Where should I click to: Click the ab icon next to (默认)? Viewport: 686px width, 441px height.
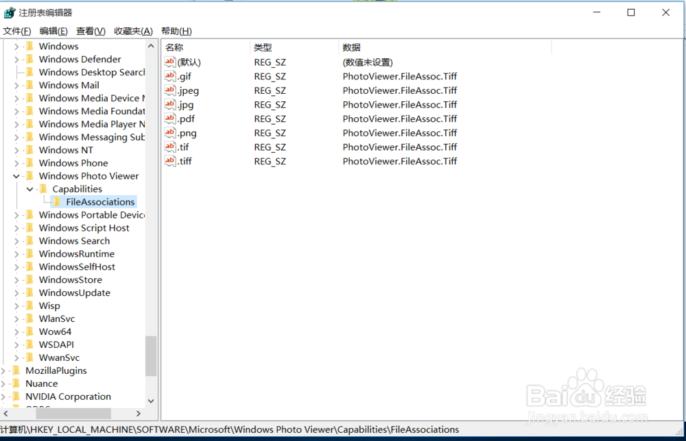tap(169, 62)
